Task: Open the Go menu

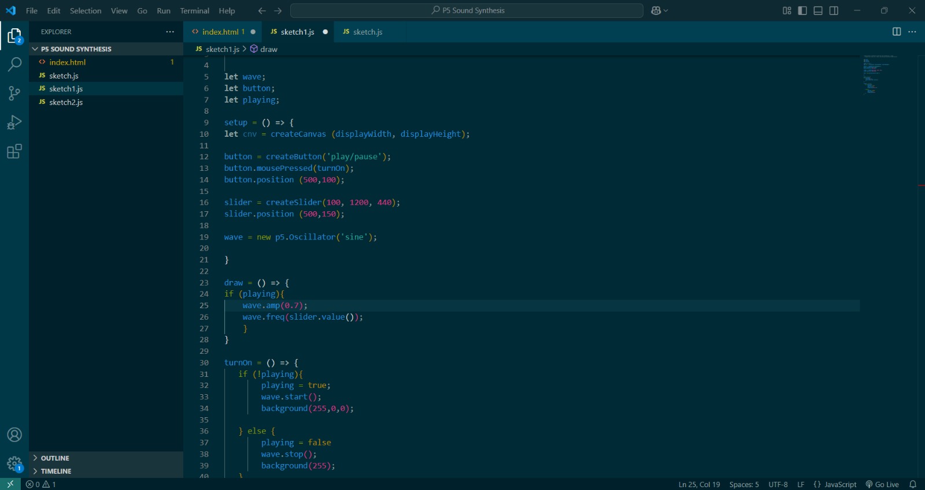Action: 142,10
